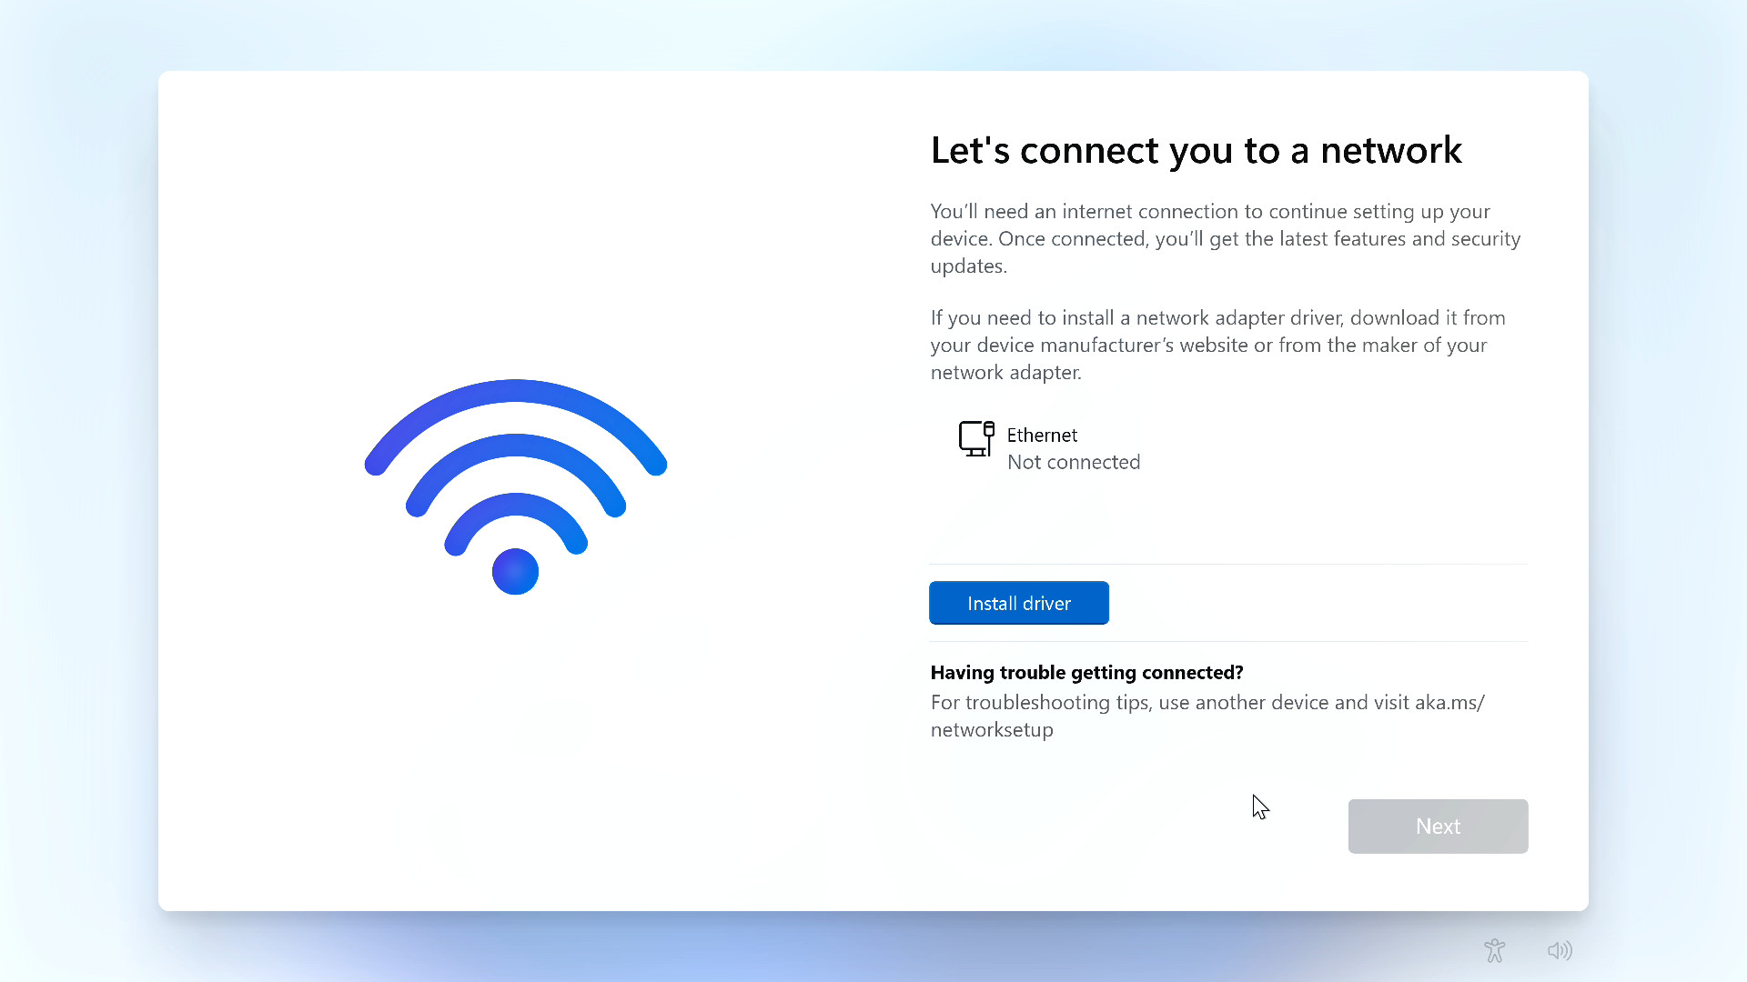Click the aka.ms/ address text
This screenshot has height=982, width=1747.
tap(1449, 702)
